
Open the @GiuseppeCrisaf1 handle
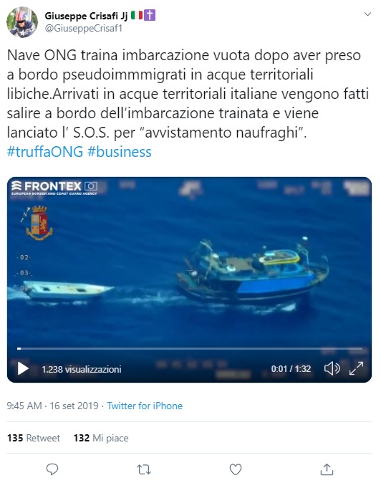coord(84,29)
